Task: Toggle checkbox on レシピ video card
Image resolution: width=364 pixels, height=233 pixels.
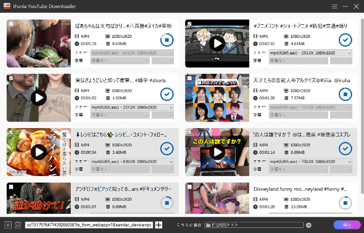Action: tap(11, 132)
